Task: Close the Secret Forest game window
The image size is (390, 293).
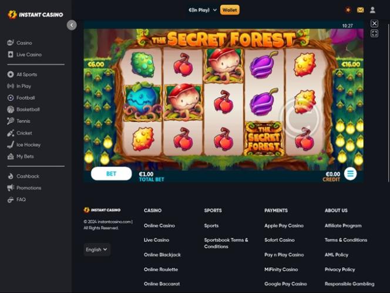Action: point(374,23)
